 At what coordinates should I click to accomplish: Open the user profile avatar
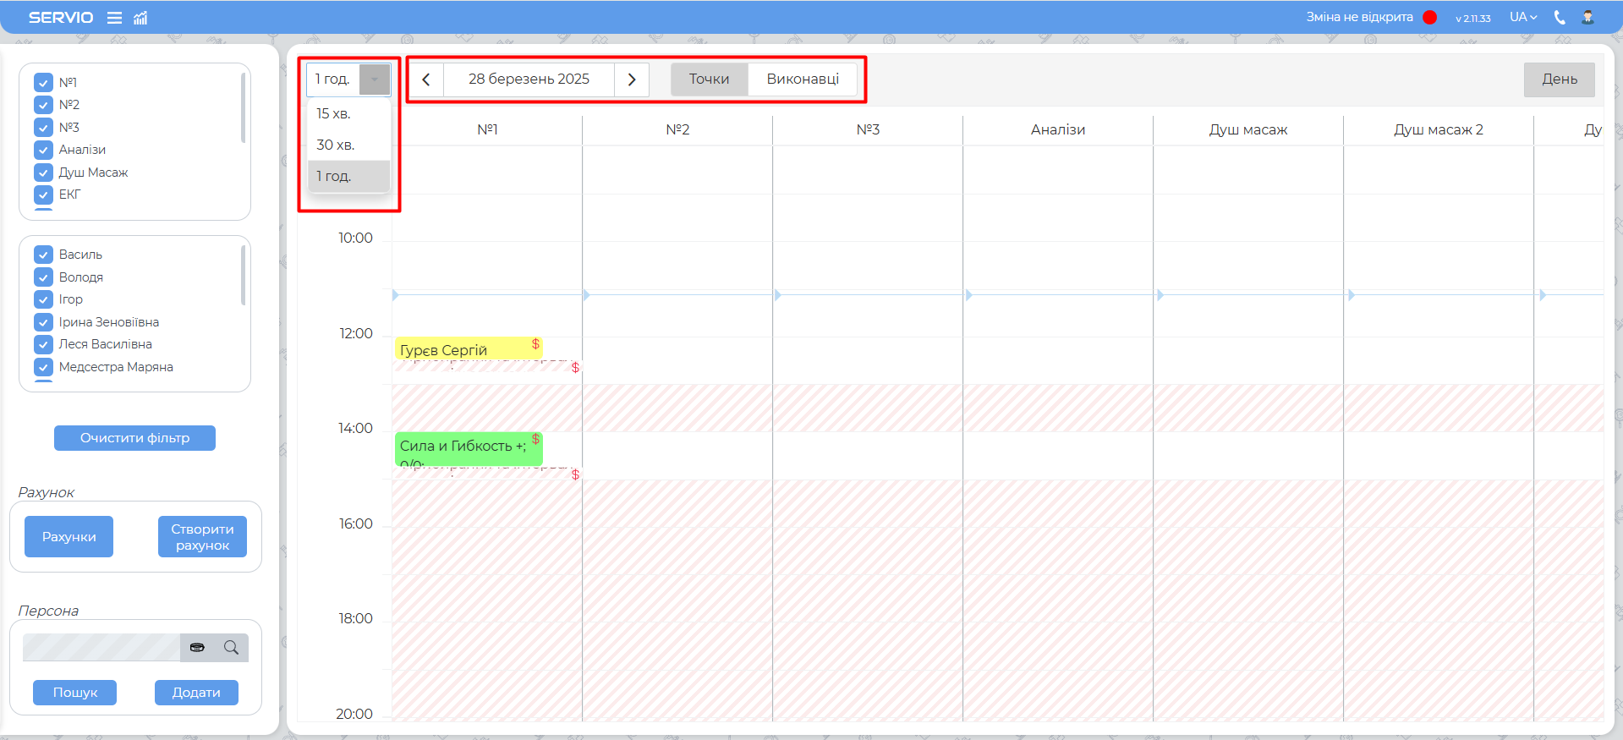pos(1587,17)
